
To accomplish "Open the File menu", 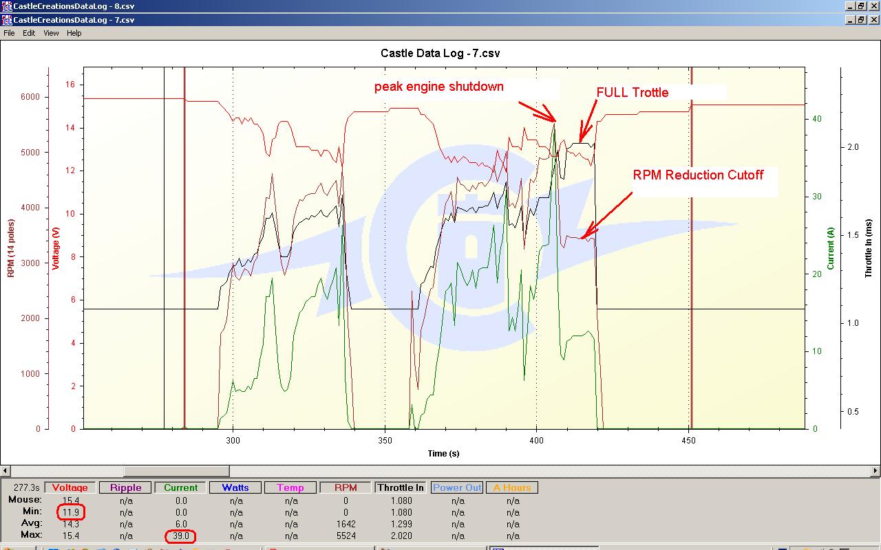I will [9, 33].
